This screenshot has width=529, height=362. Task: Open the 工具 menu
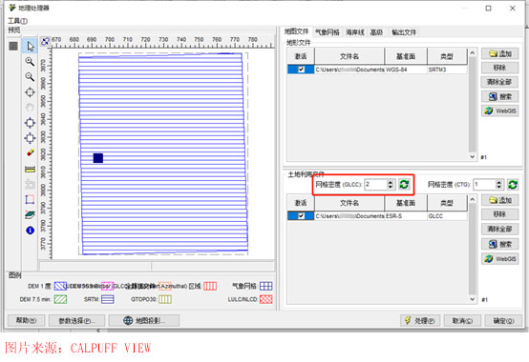coord(18,21)
